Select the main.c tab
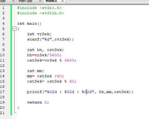This screenshot has width=149, height=119. click(52, 1)
